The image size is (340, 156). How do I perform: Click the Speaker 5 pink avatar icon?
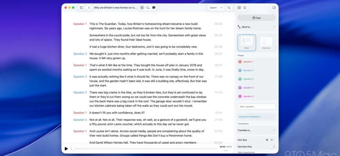click(240, 96)
